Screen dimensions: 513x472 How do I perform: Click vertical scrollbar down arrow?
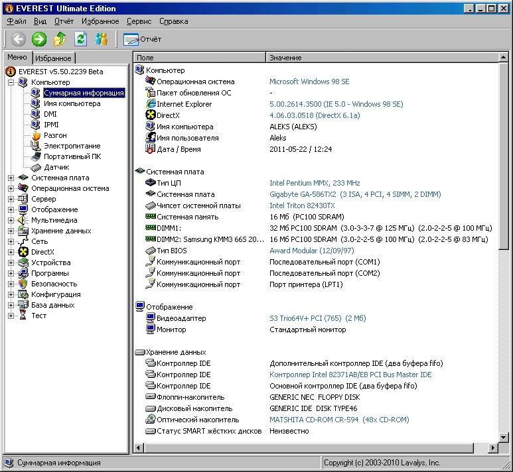(x=504, y=437)
